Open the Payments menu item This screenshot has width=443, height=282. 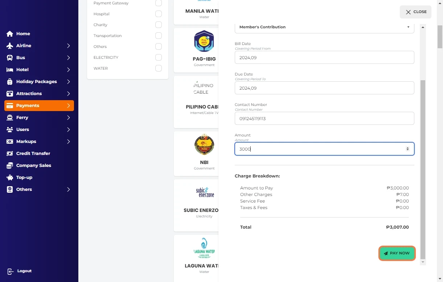point(39,106)
